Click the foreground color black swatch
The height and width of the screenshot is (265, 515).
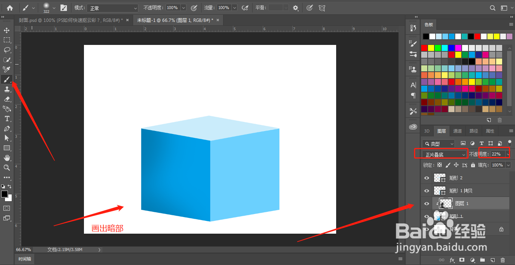5,194
